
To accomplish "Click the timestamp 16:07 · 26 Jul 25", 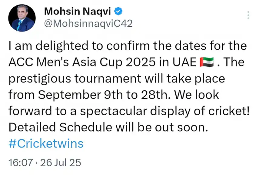I will (45, 163).
